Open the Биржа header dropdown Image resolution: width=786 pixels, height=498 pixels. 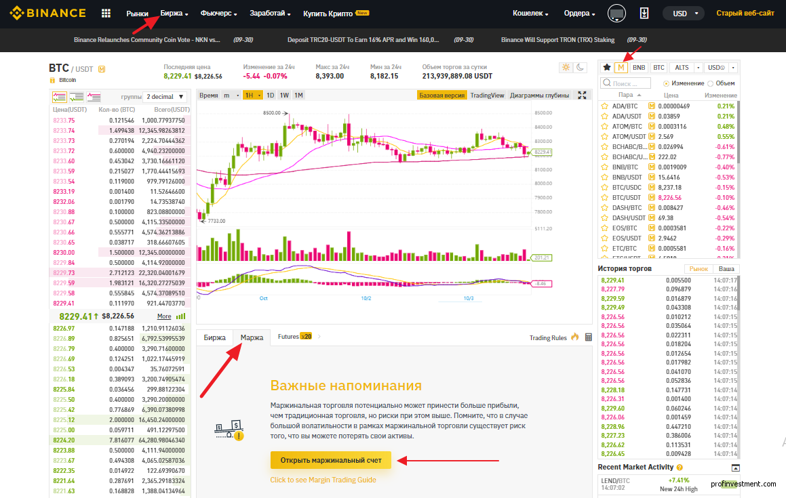174,14
